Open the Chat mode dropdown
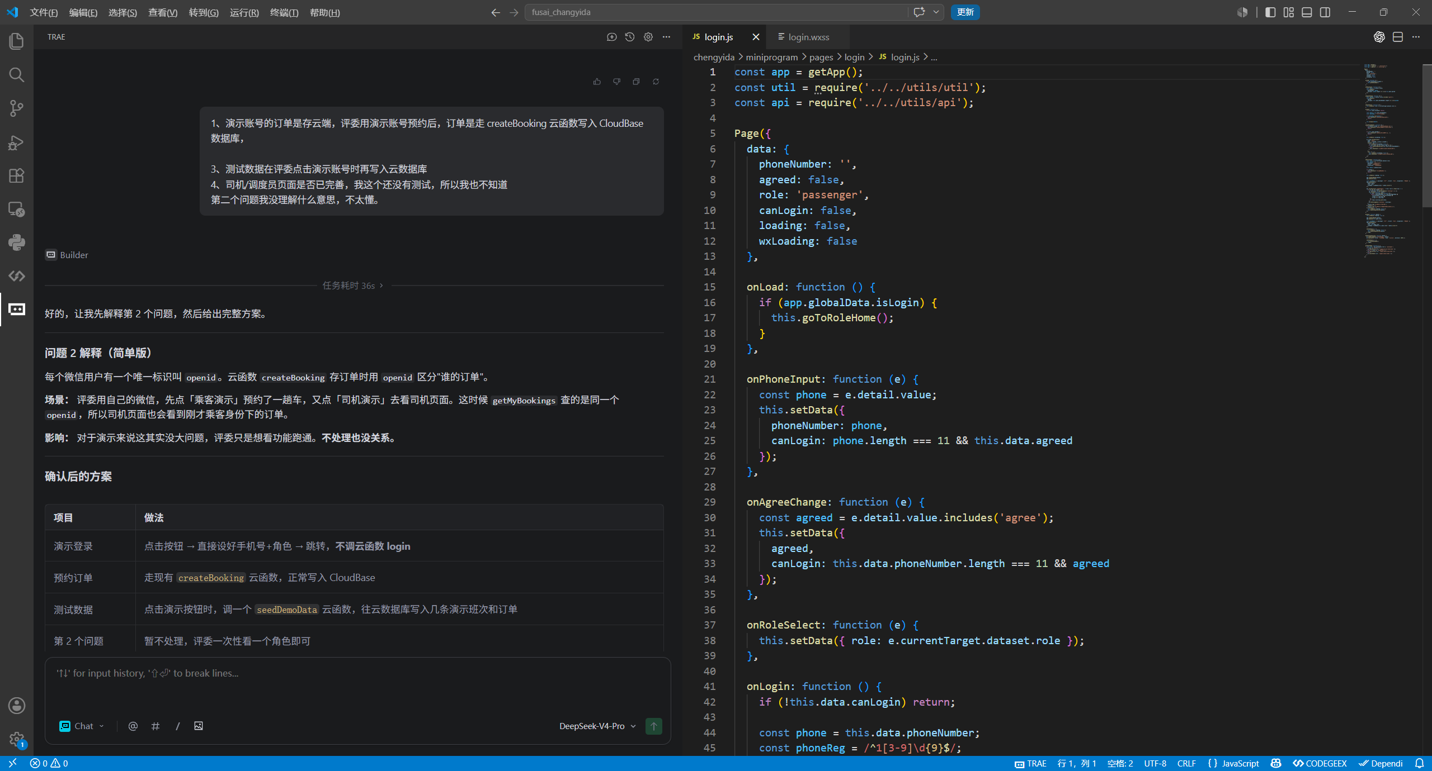1432x771 pixels. click(82, 726)
